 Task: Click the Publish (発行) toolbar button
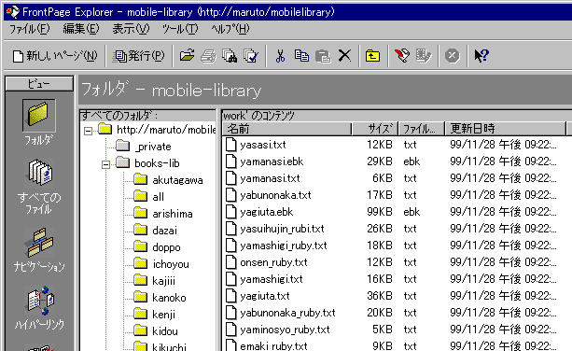(x=139, y=56)
